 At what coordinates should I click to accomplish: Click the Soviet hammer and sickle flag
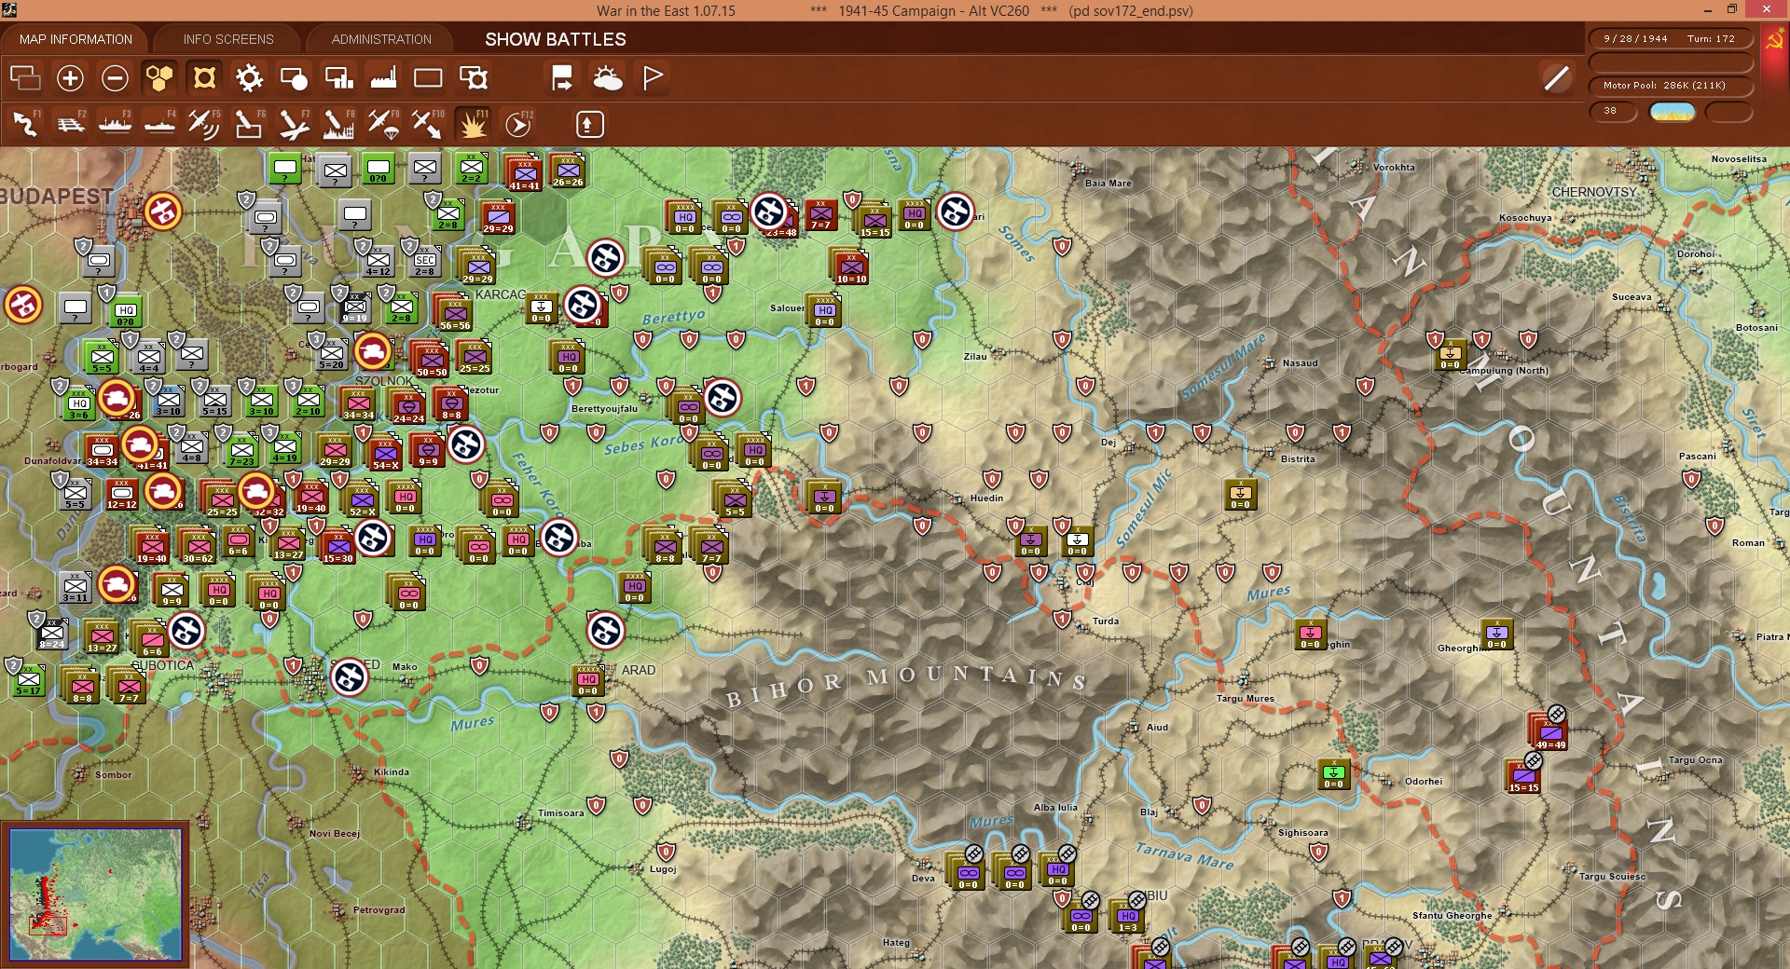pyautogui.click(x=1775, y=42)
